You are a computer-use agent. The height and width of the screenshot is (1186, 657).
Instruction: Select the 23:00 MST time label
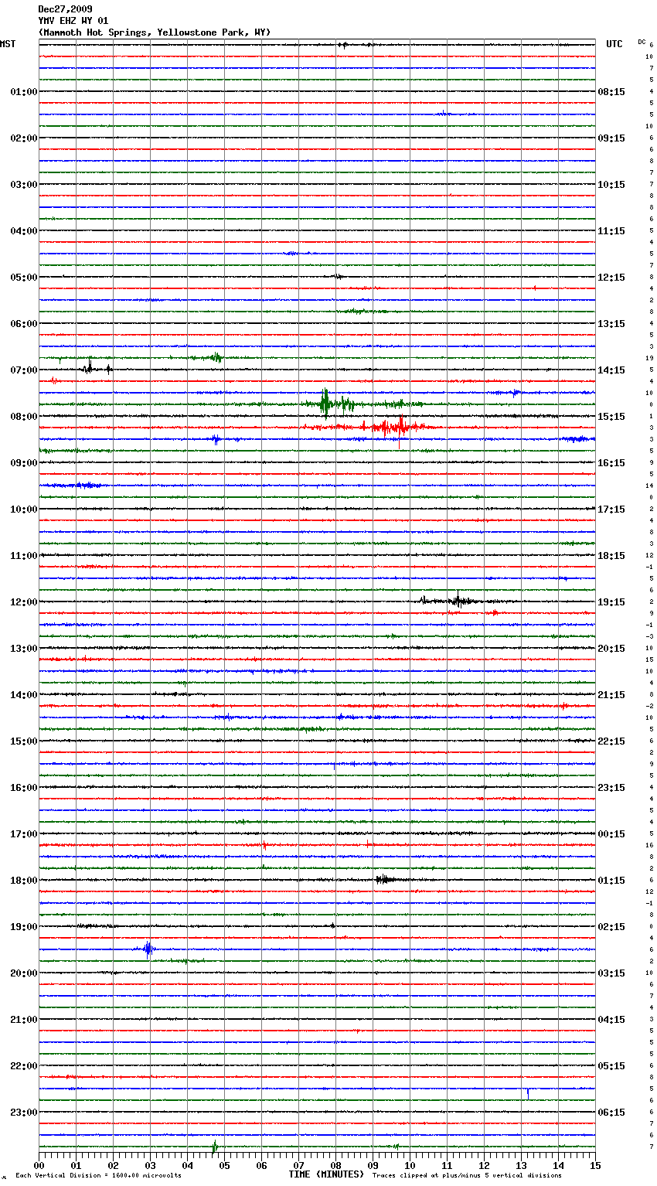click(x=23, y=1113)
